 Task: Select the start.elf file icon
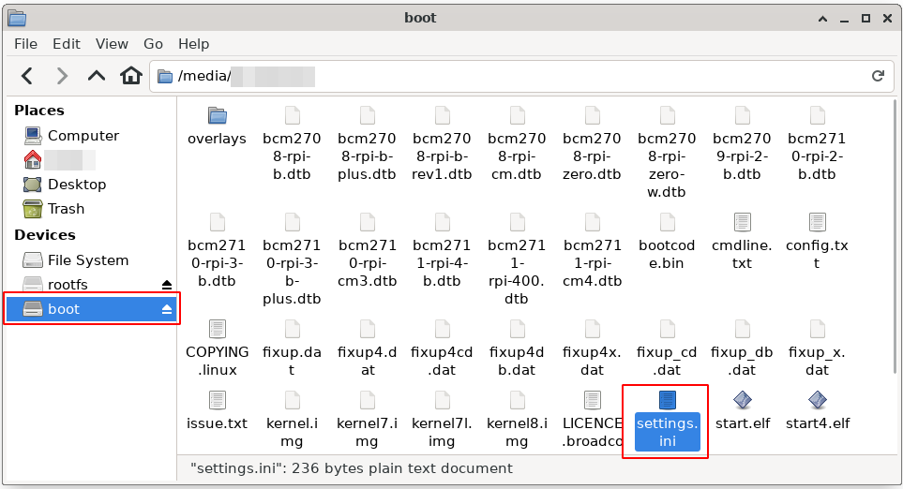click(x=743, y=400)
